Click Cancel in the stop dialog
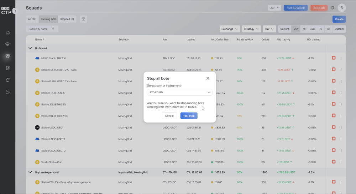Viewport: 356px width, 194px height. 169,116
